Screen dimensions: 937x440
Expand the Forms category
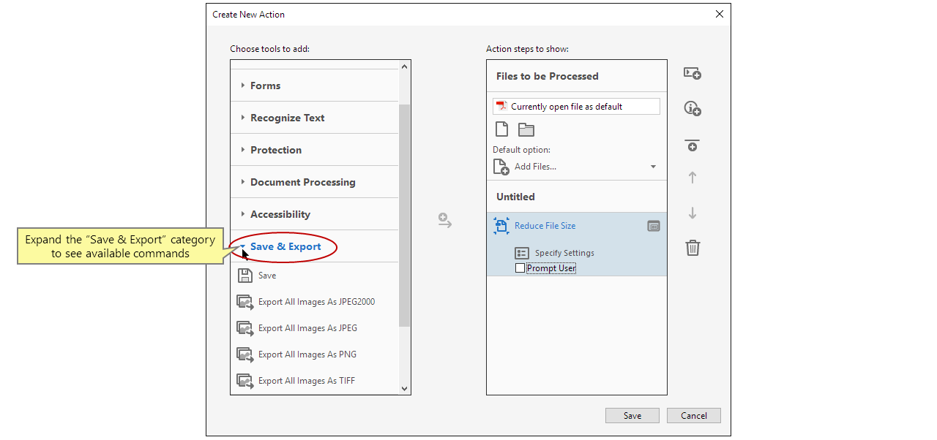tap(265, 86)
